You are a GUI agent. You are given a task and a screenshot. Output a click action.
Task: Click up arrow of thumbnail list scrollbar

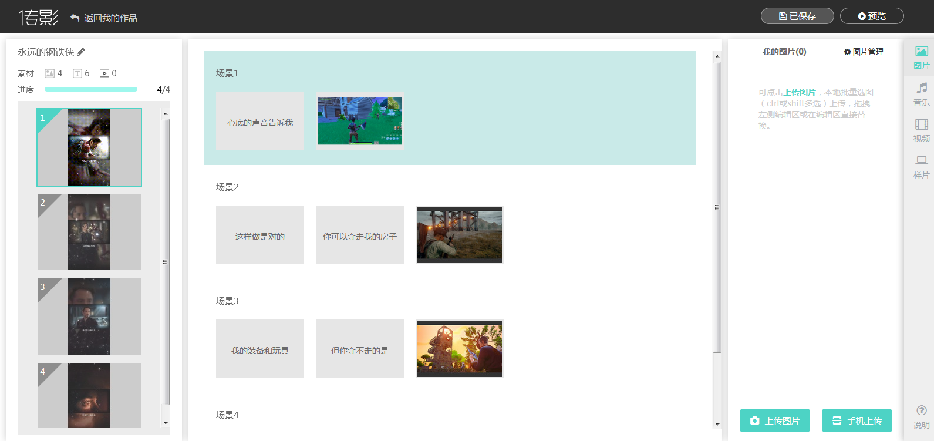tap(166, 113)
